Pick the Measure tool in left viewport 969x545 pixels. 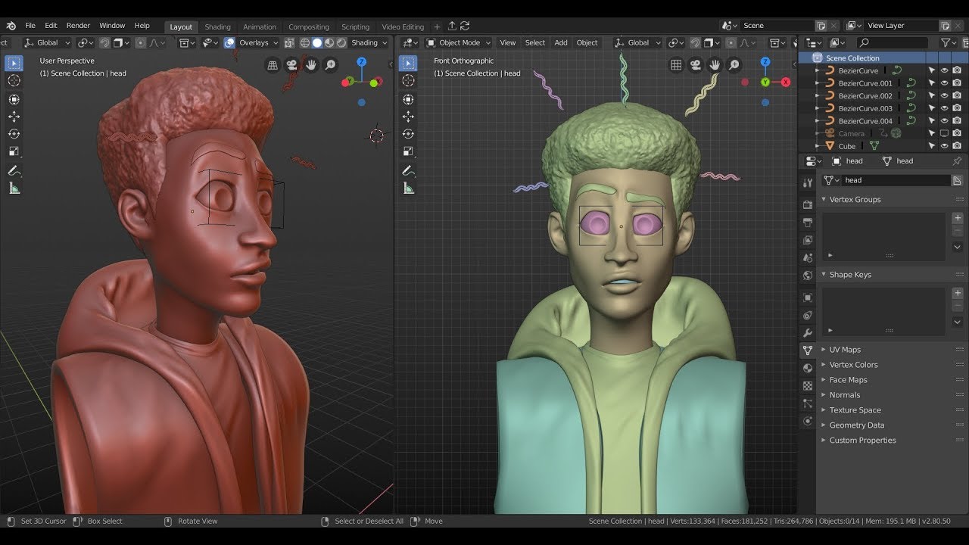14,188
